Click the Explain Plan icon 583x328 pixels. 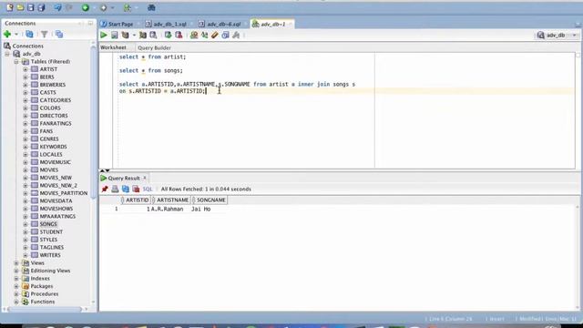(x=126, y=35)
